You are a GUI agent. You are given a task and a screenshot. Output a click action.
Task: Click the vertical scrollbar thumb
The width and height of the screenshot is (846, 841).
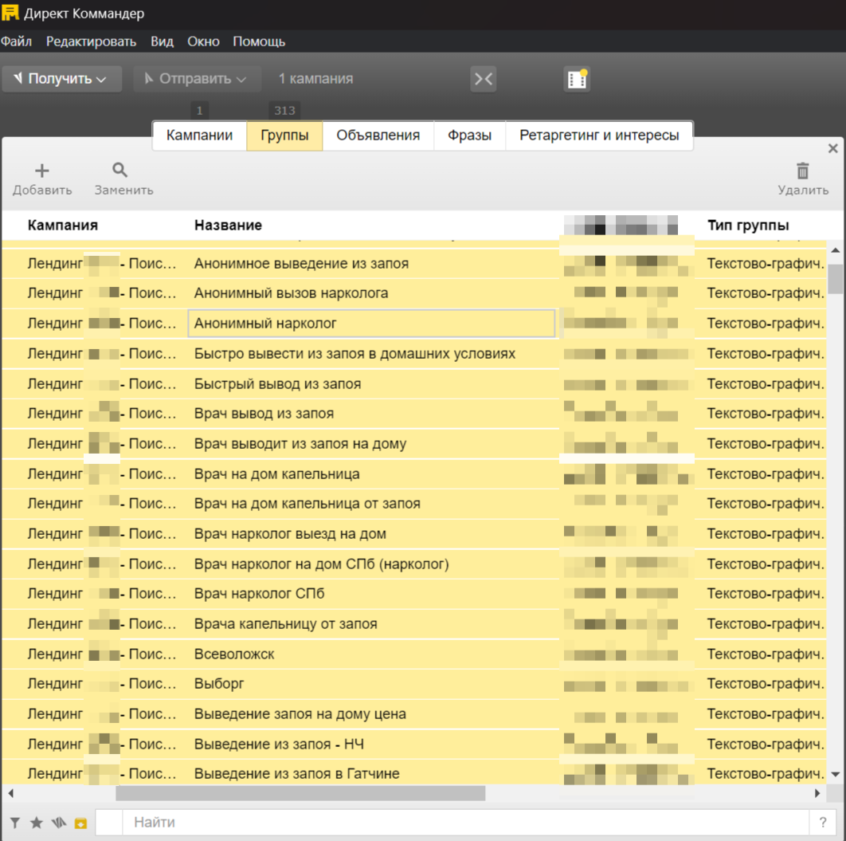(835, 278)
